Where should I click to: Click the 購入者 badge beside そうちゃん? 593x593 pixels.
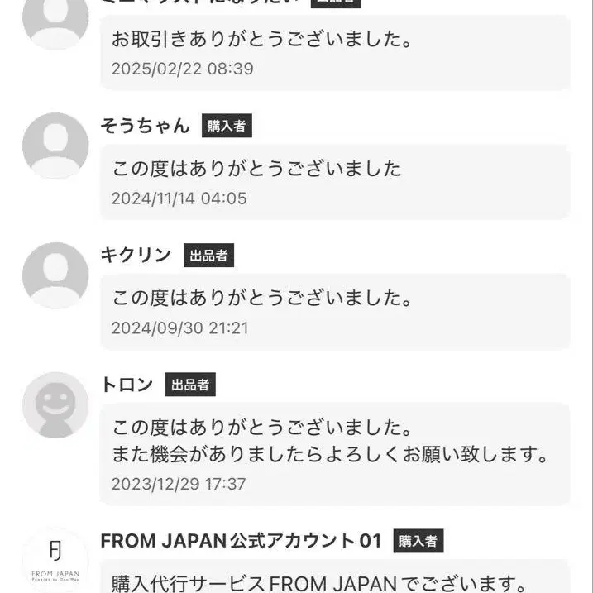click(227, 126)
